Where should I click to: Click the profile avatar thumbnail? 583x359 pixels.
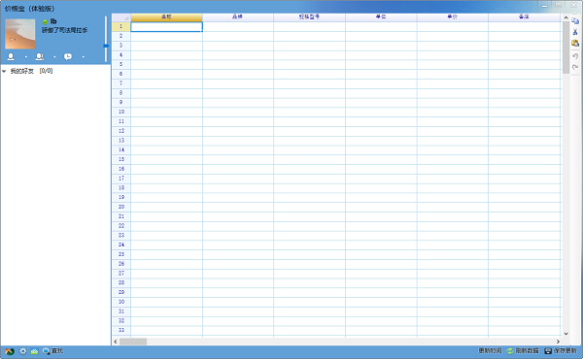20,34
